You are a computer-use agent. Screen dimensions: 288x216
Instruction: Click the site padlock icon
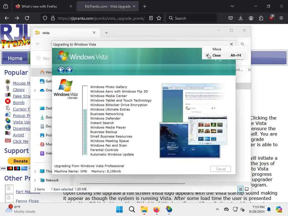click(x=53, y=18)
